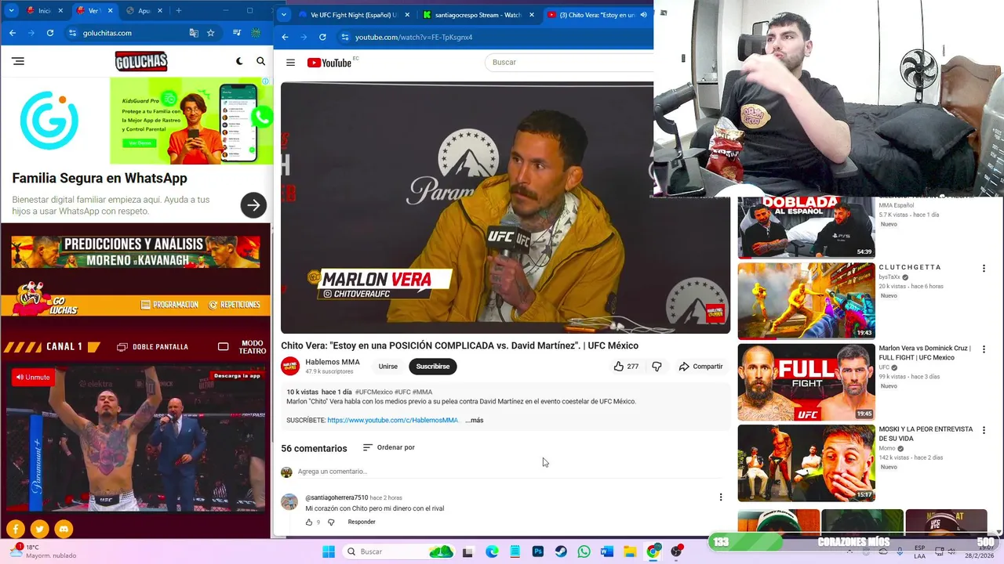Enable Doble Pantalla on Goluchas

click(153, 347)
